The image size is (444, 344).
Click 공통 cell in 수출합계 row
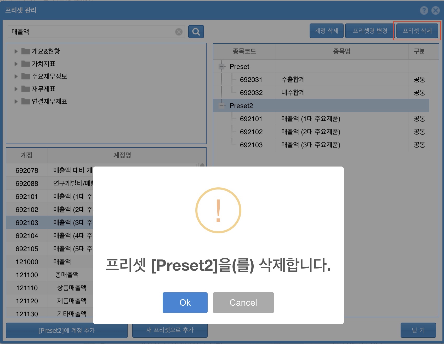(419, 80)
